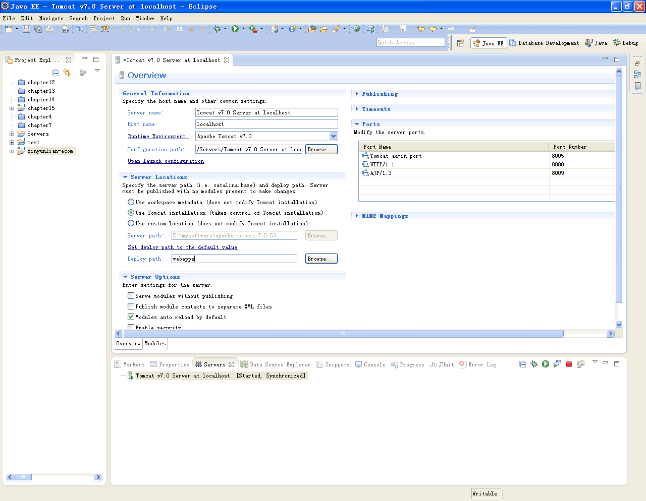Collapse all in Project Explorer
The image size is (646, 501).
(56, 73)
